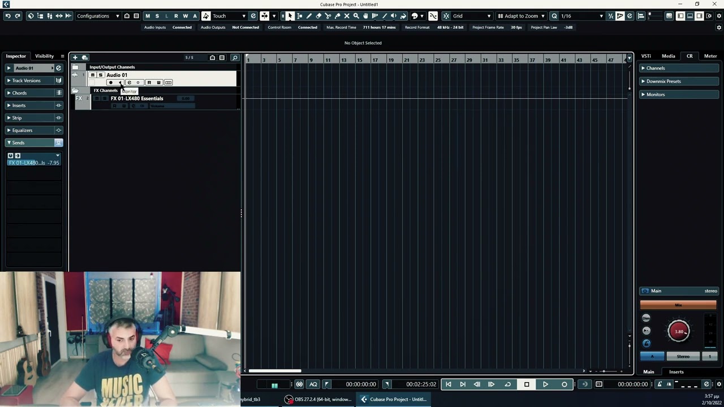Screen dimensions: 724x407
Task: Select the Zoom magnifier tool
Action: pyautogui.click(x=356, y=16)
